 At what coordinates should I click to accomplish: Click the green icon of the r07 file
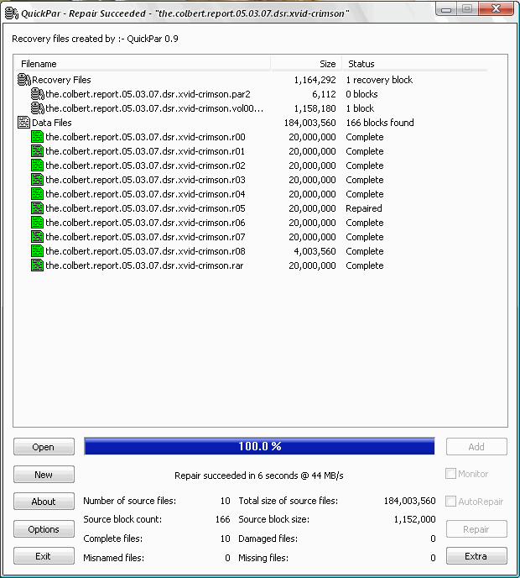(37, 237)
